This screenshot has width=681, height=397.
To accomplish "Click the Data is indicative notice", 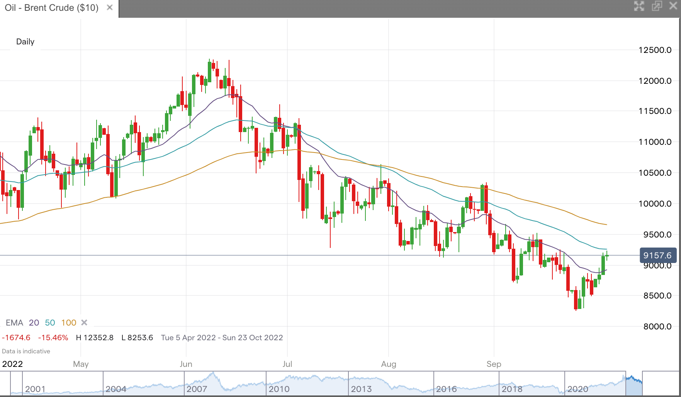I will click(26, 351).
